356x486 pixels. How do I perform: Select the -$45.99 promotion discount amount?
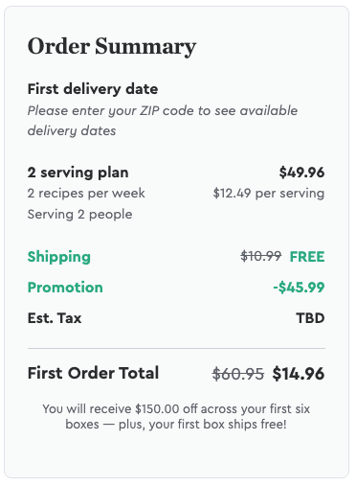point(299,288)
